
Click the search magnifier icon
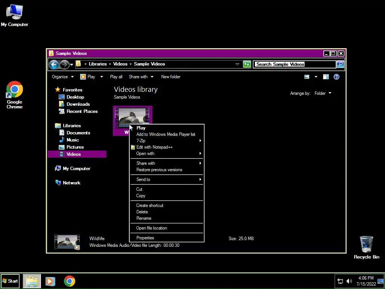340,64
